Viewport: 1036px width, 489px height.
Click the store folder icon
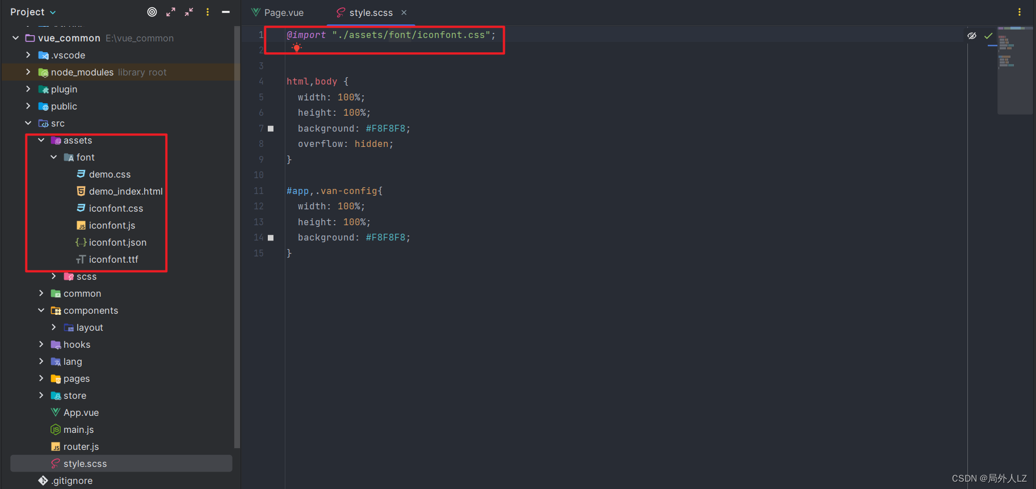56,395
